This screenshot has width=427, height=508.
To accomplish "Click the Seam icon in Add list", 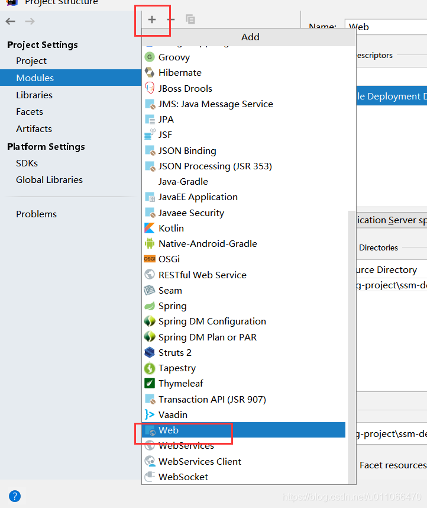I will point(150,290).
